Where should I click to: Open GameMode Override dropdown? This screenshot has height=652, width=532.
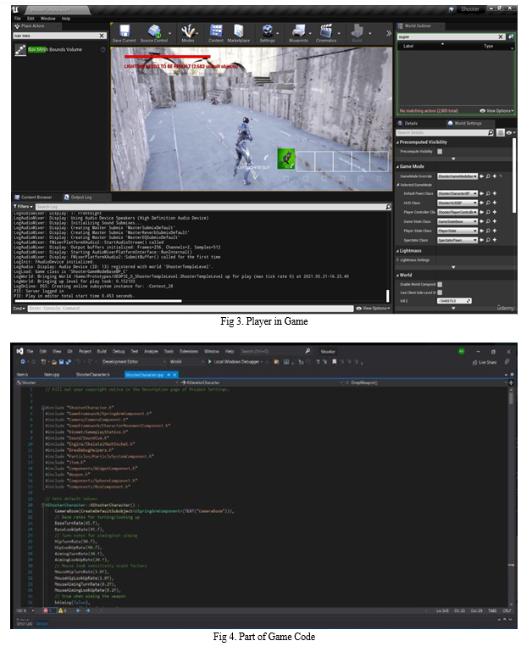point(457,176)
